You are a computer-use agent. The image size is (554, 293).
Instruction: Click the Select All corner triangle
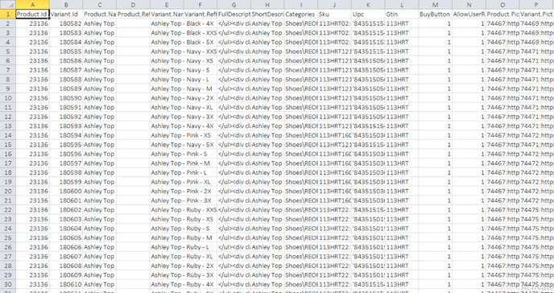(x=8, y=5)
